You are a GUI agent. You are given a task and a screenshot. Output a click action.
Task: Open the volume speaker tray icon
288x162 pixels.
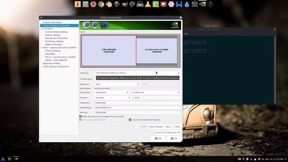(x=259, y=159)
